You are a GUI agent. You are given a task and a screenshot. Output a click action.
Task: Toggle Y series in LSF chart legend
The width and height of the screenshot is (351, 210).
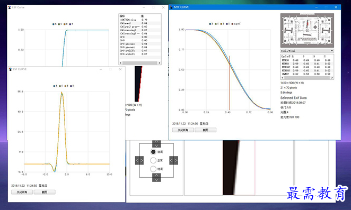(72, 86)
